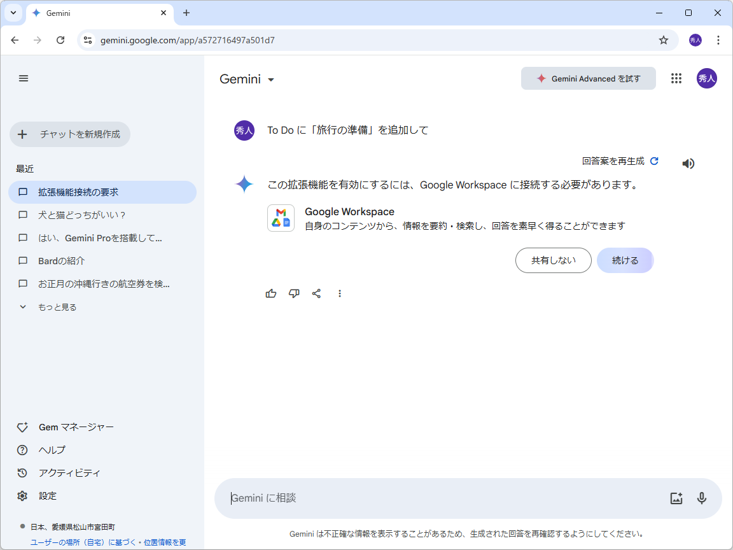Start voice input with the microphone icon
This screenshot has width=733, height=550.
click(702, 498)
